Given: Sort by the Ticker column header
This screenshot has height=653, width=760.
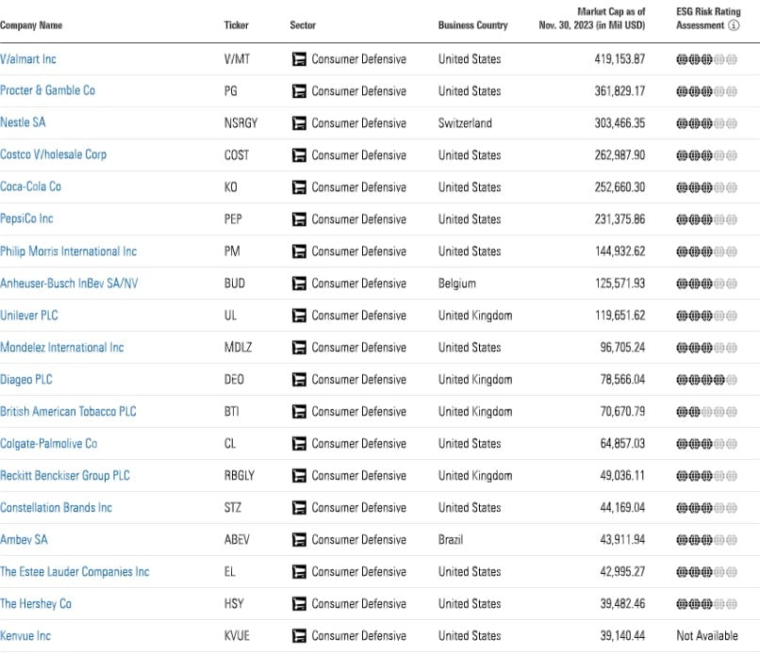Looking at the screenshot, I should (236, 25).
